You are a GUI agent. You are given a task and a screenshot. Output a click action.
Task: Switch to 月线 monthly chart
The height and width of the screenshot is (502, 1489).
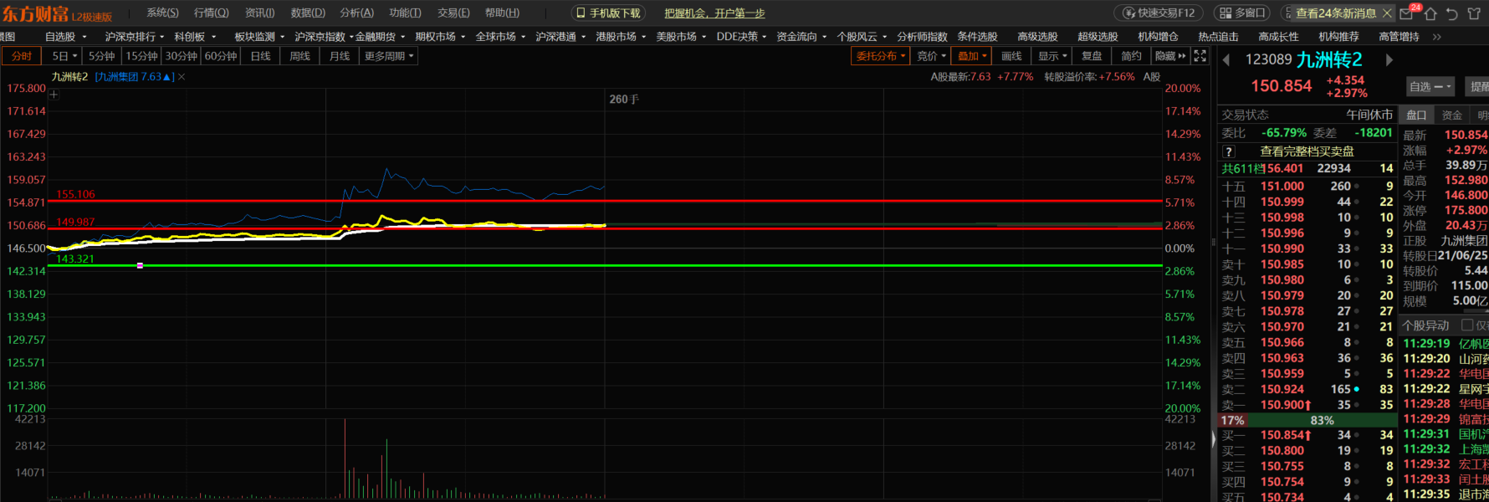pyautogui.click(x=340, y=56)
